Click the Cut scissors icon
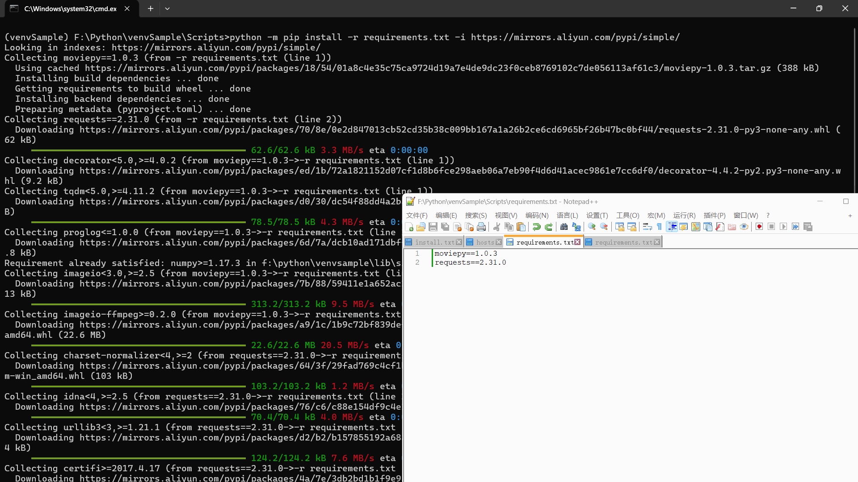Image resolution: width=858 pixels, height=482 pixels. point(496,227)
